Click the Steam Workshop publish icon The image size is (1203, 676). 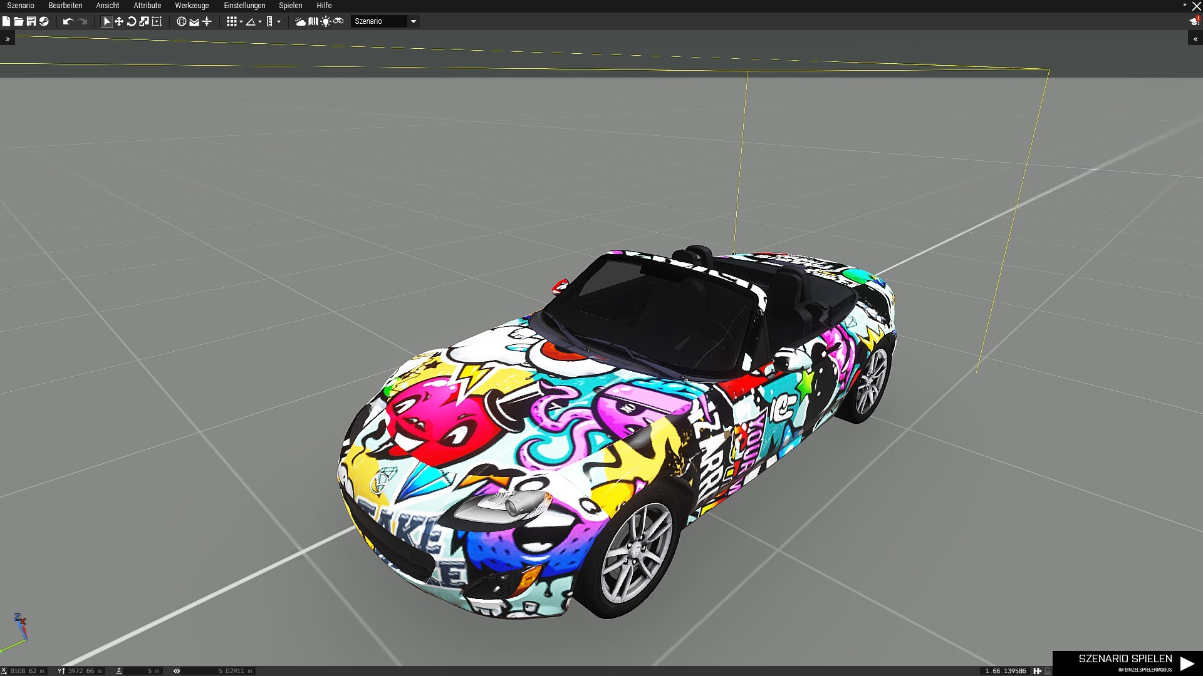tap(44, 21)
